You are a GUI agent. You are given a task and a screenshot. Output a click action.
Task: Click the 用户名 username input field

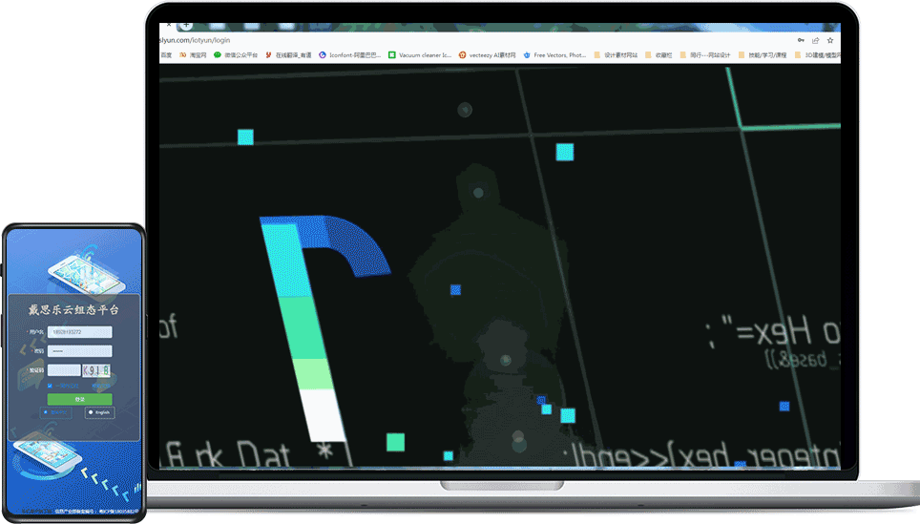pos(79,332)
